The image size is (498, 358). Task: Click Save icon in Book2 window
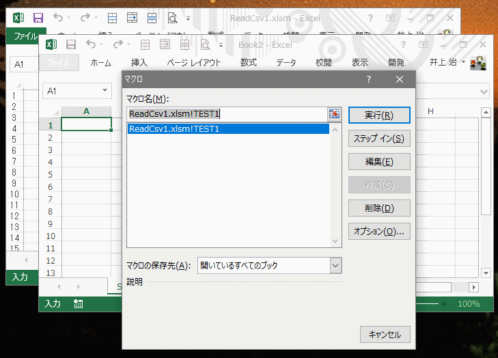click(x=71, y=44)
